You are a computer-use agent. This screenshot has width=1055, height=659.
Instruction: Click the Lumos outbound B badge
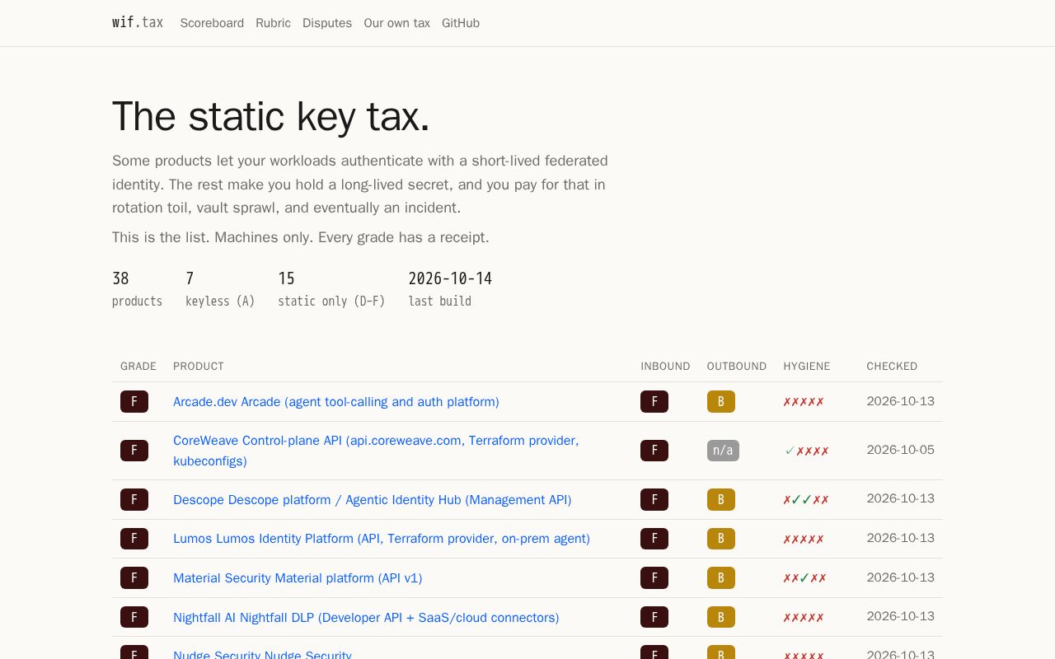pos(721,539)
